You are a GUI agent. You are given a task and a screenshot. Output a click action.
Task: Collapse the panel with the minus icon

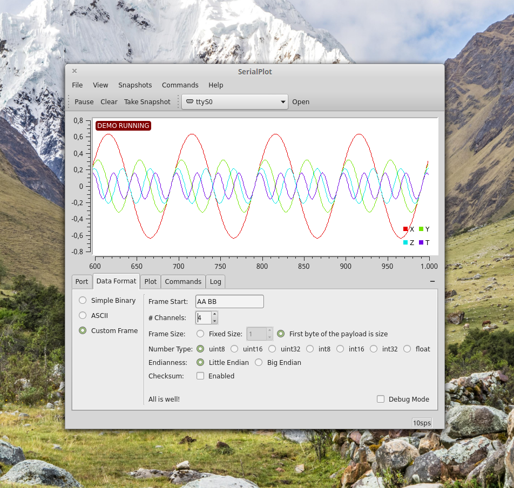(x=432, y=281)
